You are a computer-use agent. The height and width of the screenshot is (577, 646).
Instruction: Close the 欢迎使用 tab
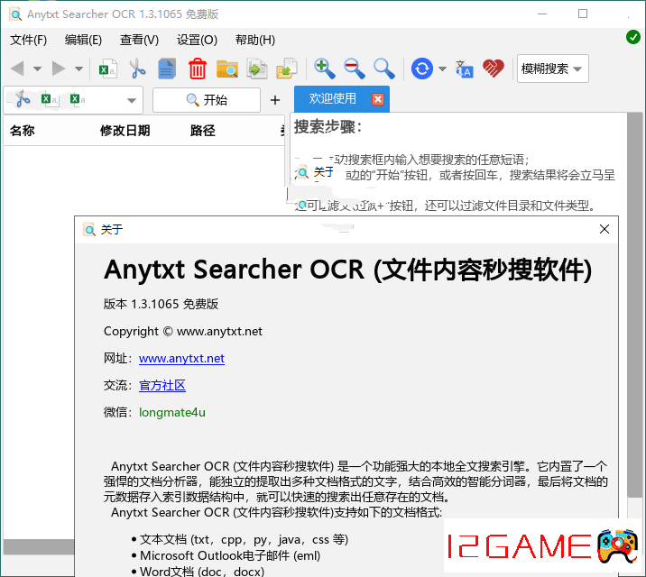coord(378,99)
